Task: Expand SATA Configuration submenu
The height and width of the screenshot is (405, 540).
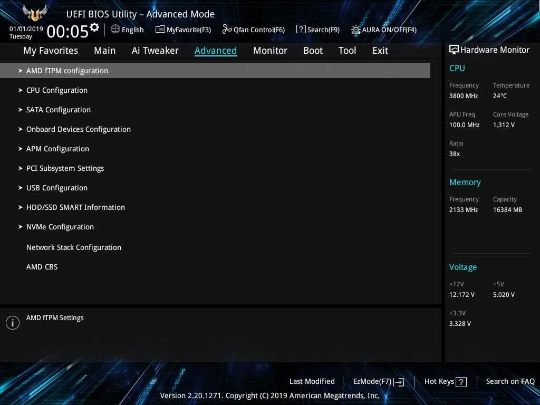Action: coord(58,110)
